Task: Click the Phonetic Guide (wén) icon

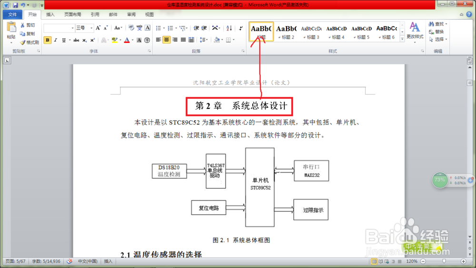Action: [139, 28]
